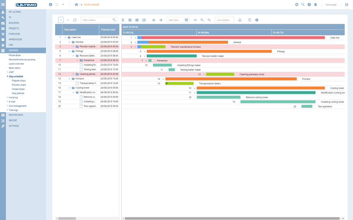Image resolution: width=353 pixels, height=220 pixels.
Task: Click the printer icon in toolbar
Action: 240,20
